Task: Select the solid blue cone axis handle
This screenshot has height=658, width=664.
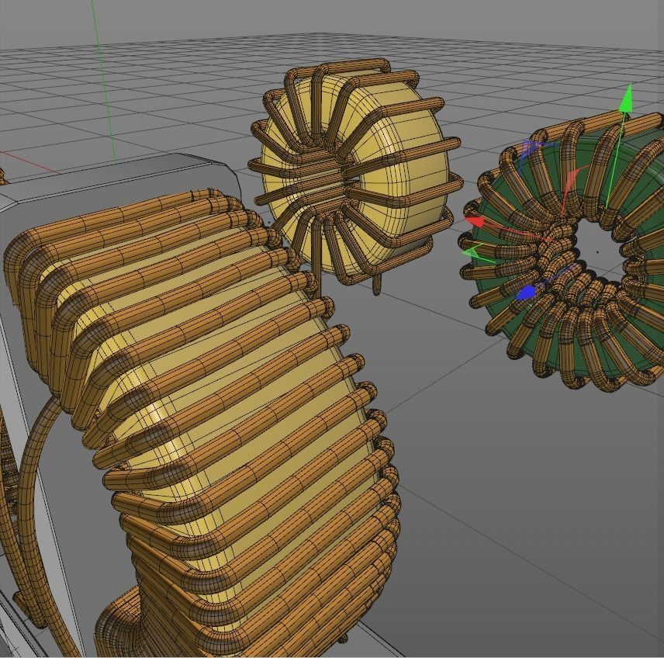Action: [x=525, y=293]
